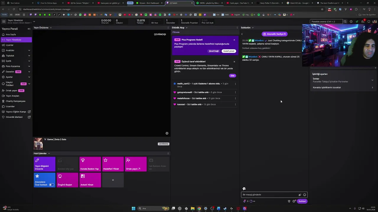The height and width of the screenshot is (212, 378).
Task: Go back using chat panel left arrow
Action: [242, 34]
